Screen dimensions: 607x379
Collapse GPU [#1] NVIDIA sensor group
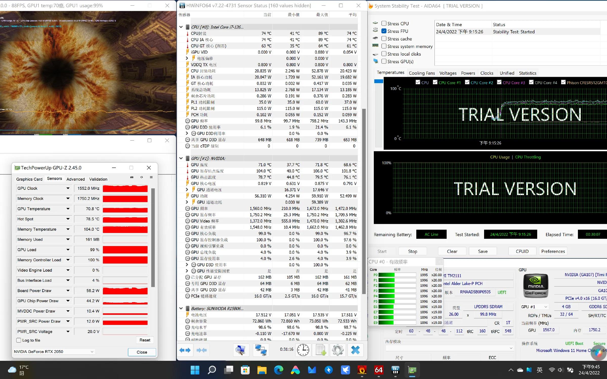pyautogui.click(x=181, y=158)
